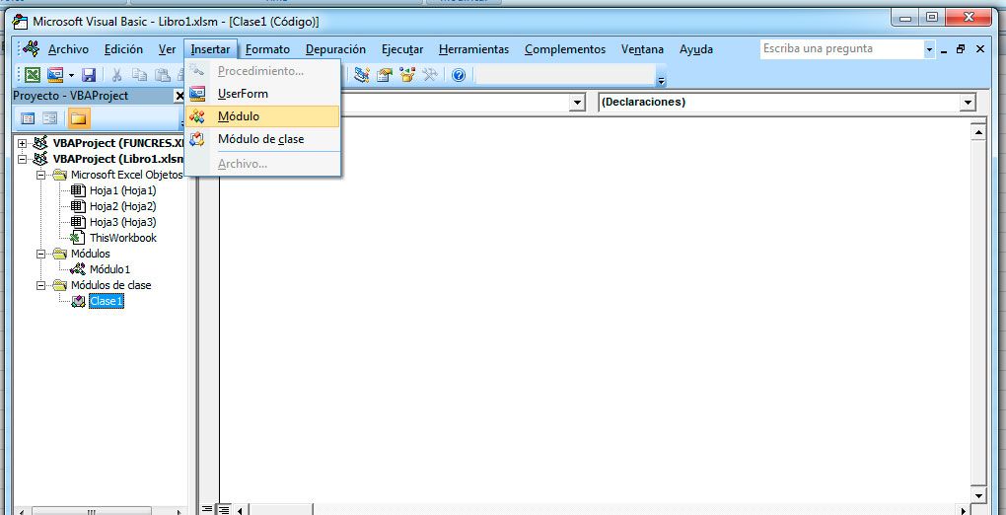The image size is (1006, 515).
Task: Open the Object Browser toolbar icon
Action: 406,75
